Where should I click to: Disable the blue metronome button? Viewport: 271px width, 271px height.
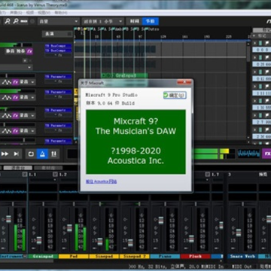(x=42, y=154)
